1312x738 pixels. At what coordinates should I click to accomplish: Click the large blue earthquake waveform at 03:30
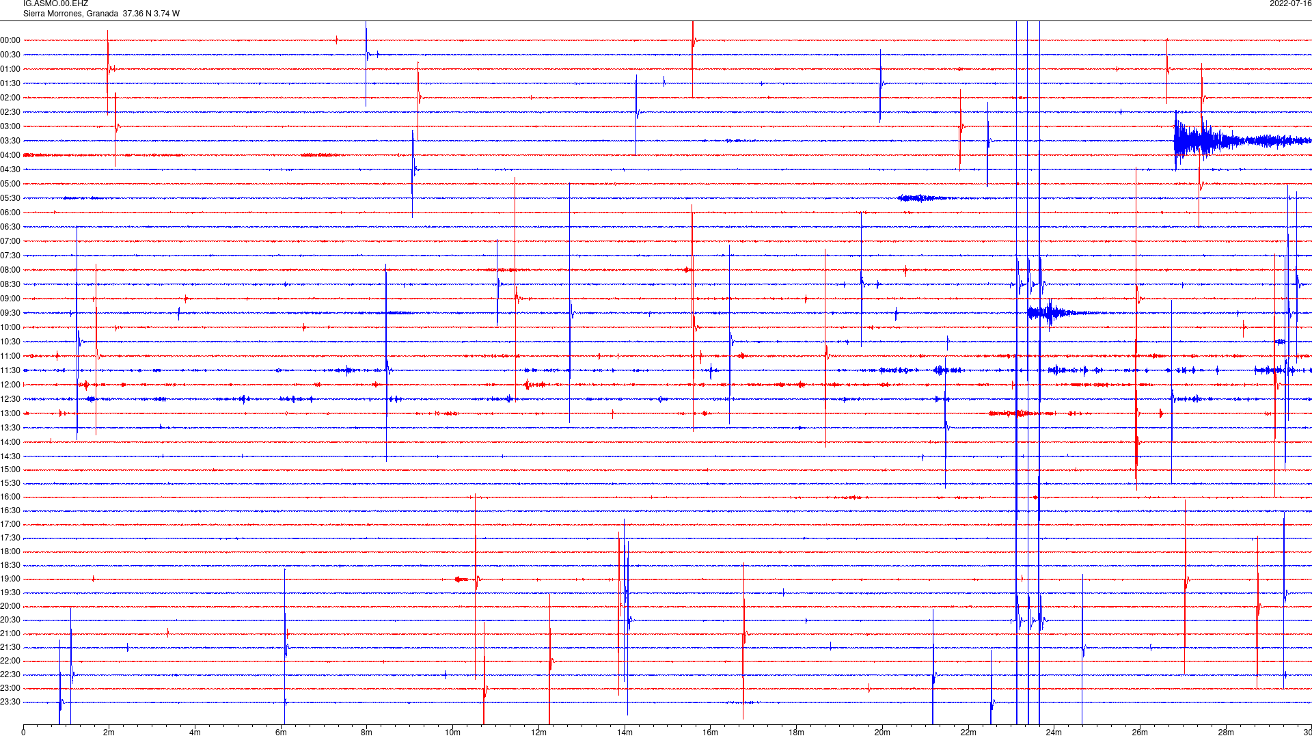tap(1242, 141)
